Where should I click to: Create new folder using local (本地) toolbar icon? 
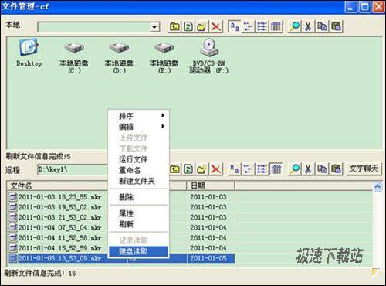point(202,26)
